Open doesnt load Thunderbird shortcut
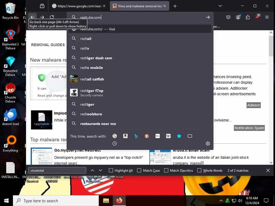The width and height of the screenshot is (275, 206). [x=10, y=117]
